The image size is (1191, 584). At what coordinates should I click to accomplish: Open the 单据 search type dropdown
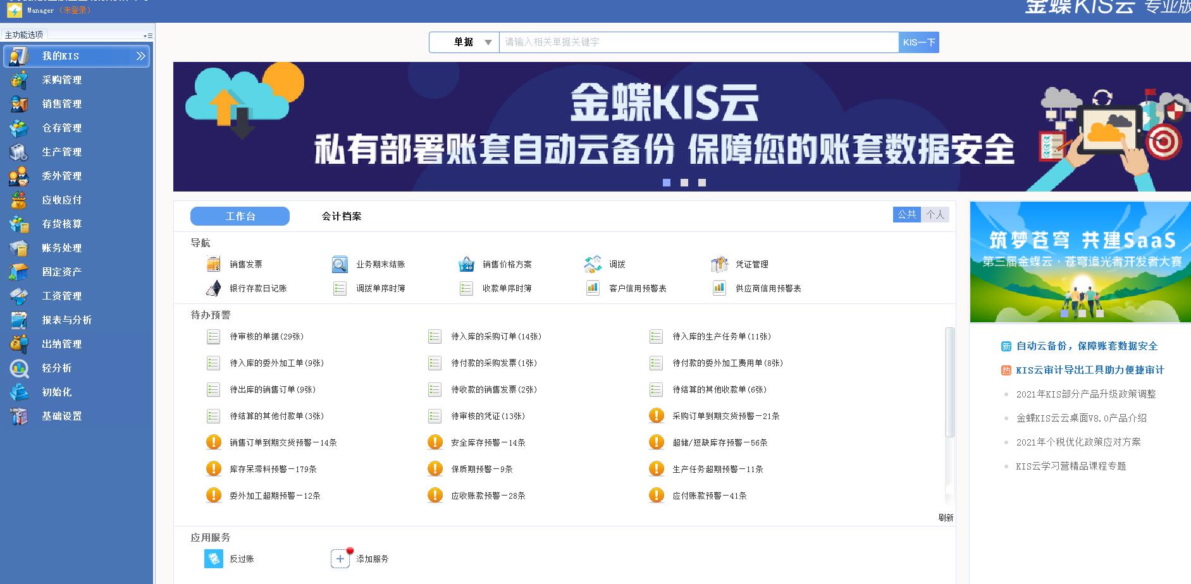click(488, 42)
